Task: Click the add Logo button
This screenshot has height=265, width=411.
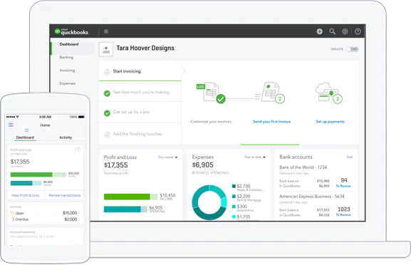Action: coord(106,49)
